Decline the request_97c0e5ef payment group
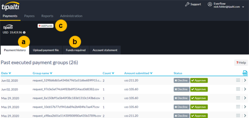The width and height of the screenshot is (249, 118). point(182,89)
